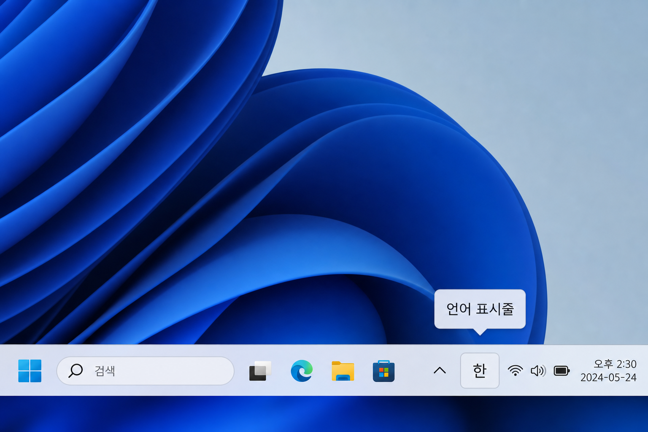Open the clock showing 오후 2:30
The height and width of the screenshot is (432, 648).
pos(615,364)
